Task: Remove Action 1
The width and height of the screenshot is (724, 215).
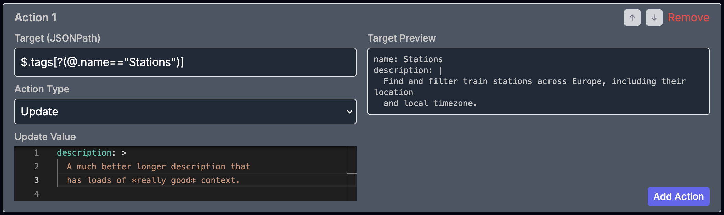Action: tap(688, 18)
